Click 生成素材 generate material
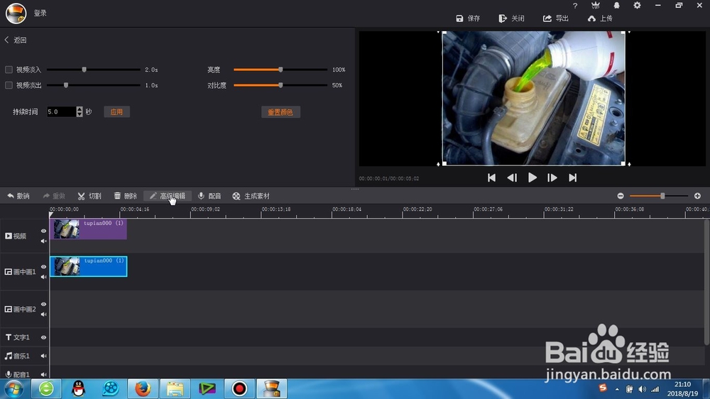Viewport: 710px width, 399px height. click(251, 196)
